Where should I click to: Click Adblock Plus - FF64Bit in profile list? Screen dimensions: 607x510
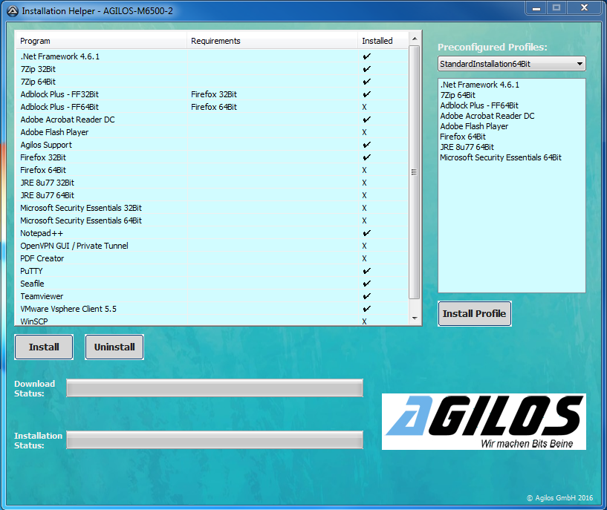pyautogui.click(x=479, y=105)
